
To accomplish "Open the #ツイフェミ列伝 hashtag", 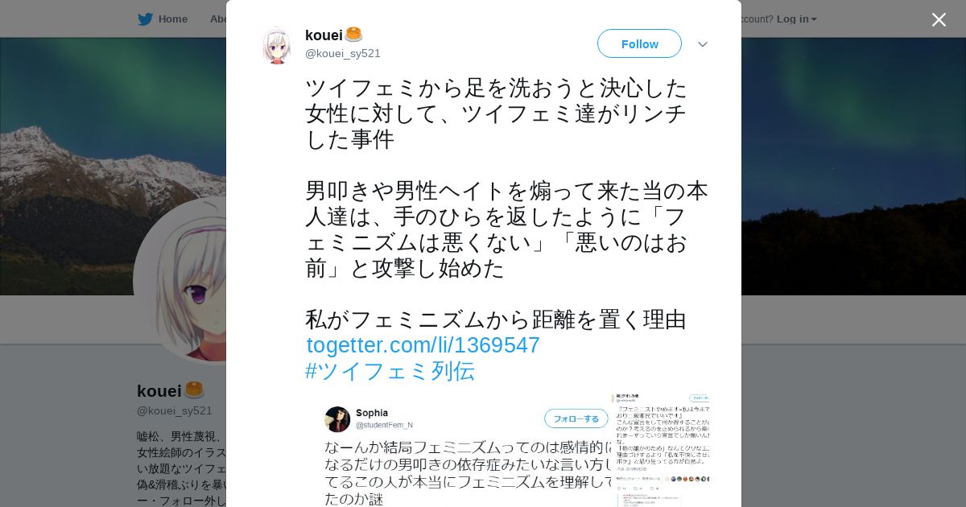I will point(390,371).
